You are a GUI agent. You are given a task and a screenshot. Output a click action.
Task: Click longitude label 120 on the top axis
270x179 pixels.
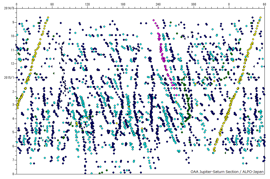[x=88, y=4]
